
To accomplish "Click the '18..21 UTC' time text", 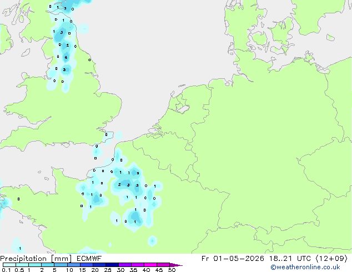I will [x=290, y=259].
